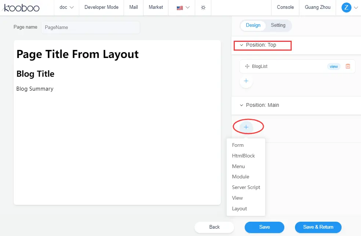The height and width of the screenshot is (236, 361).
Task: Open the view tag on BlogList
Action: (333, 66)
